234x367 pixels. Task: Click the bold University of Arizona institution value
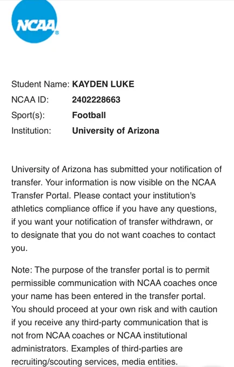(x=116, y=131)
